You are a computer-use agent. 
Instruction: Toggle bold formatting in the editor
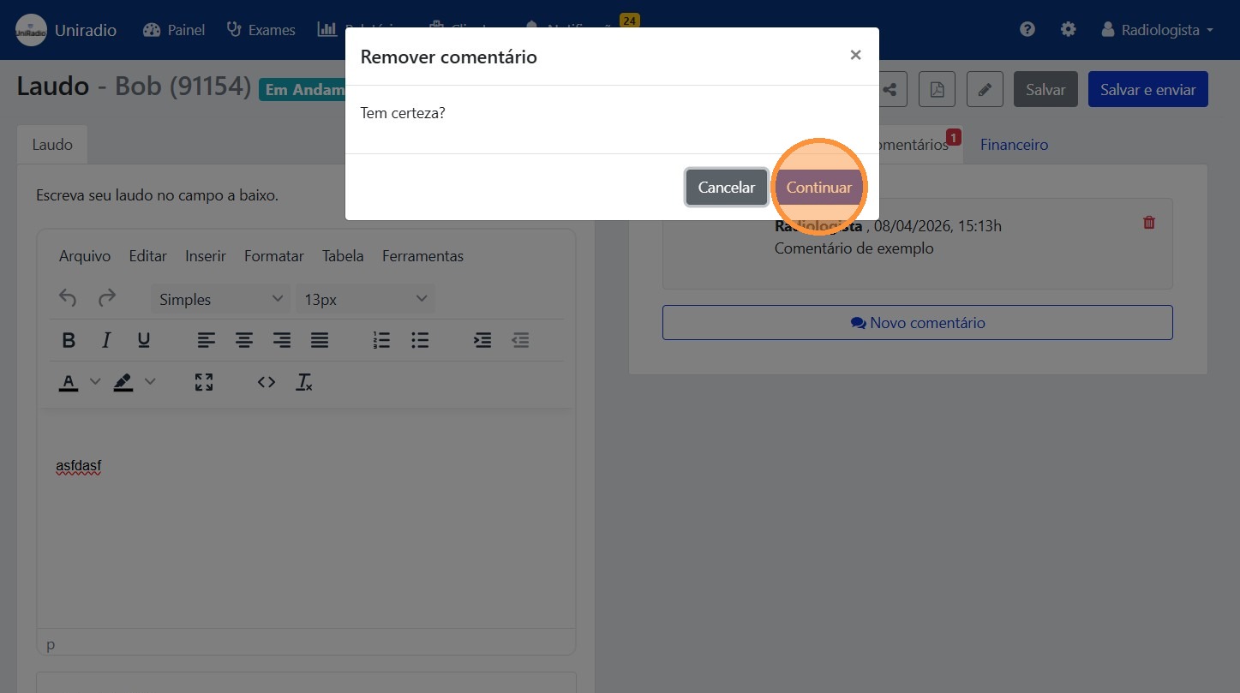tap(69, 339)
